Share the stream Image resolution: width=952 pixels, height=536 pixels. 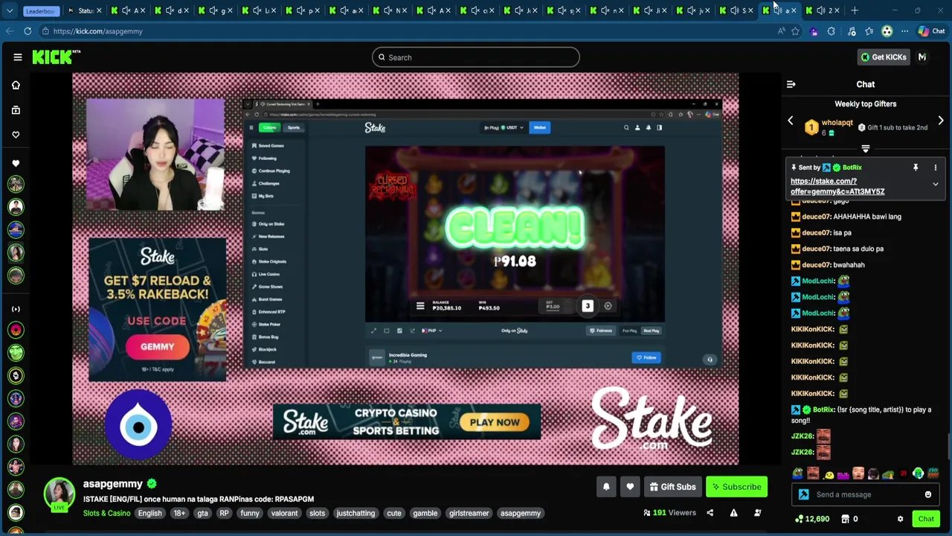(710, 513)
